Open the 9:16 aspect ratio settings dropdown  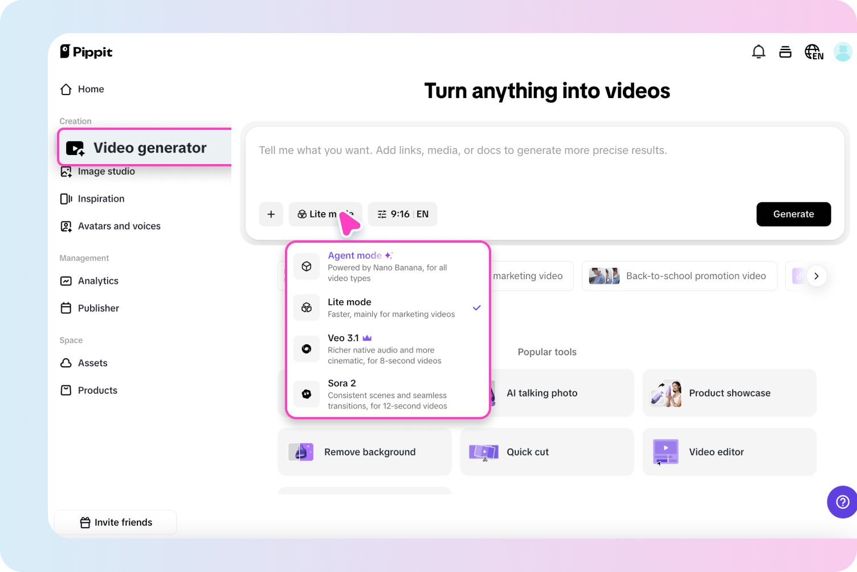tap(403, 214)
